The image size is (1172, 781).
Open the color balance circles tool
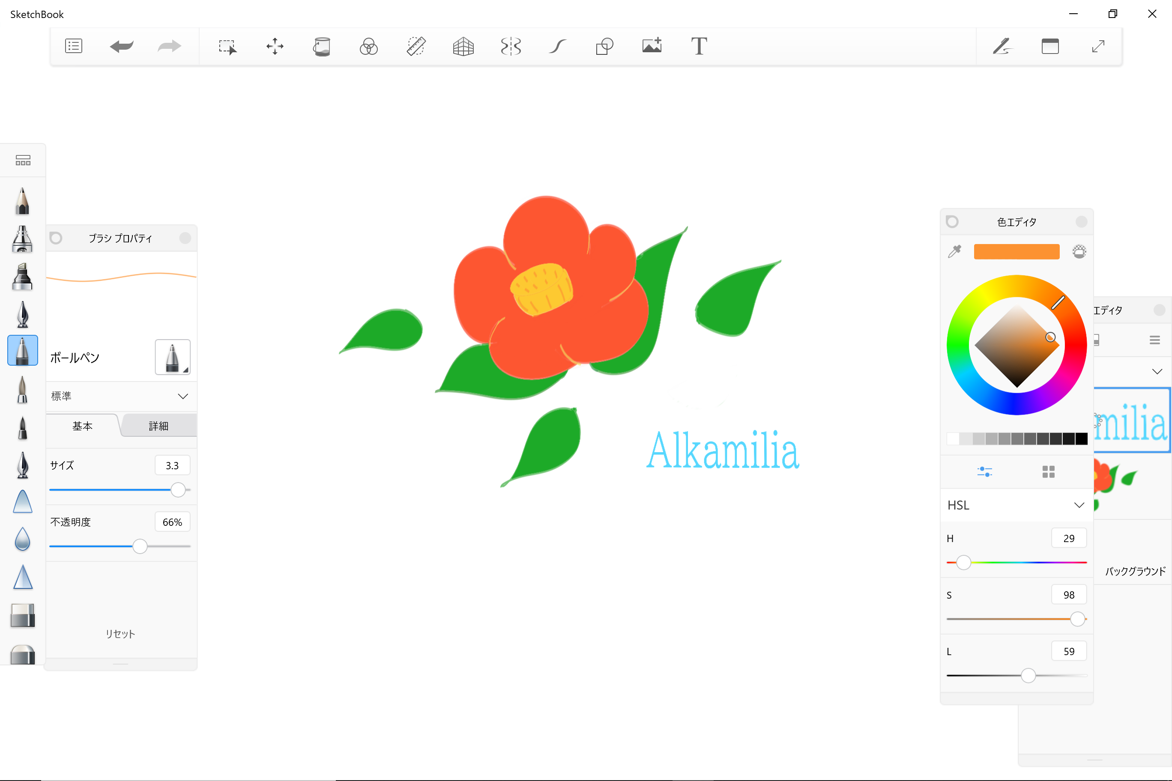(369, 46)
